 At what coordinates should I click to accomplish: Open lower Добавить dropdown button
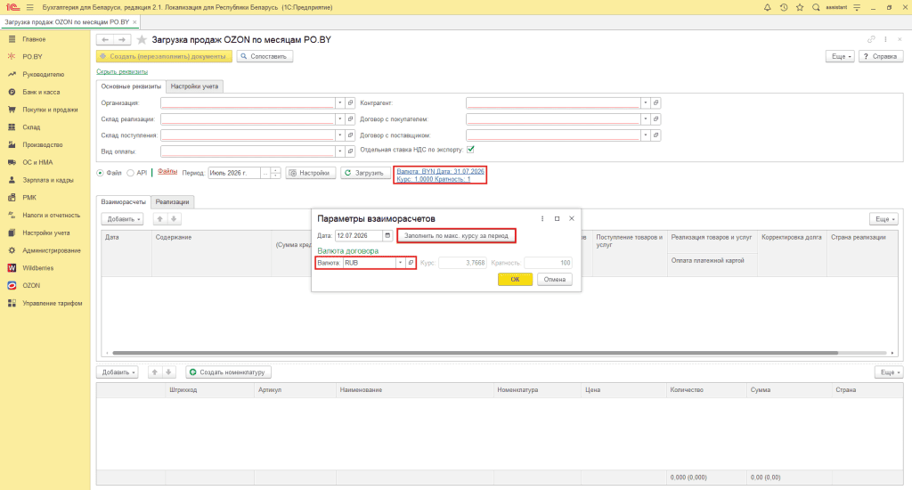(117, 372)
